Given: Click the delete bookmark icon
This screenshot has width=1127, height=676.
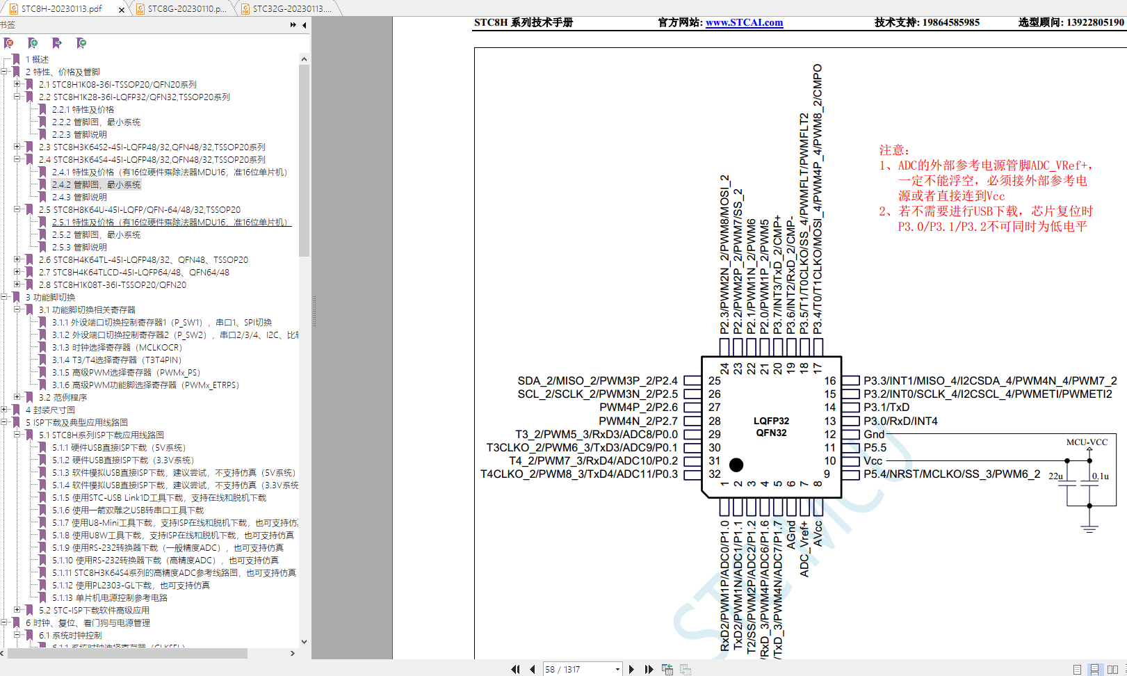Looking at the screenshot, I should coord(9,43).
